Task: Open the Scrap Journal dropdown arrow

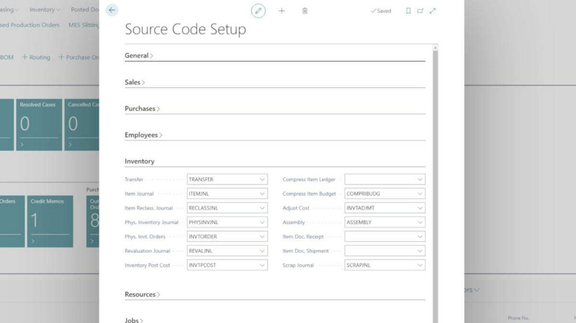Action: [420, 265]
